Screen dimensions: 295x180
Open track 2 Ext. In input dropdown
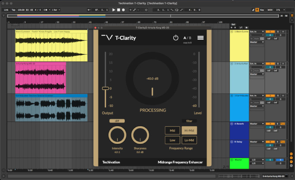pos(257,64)
